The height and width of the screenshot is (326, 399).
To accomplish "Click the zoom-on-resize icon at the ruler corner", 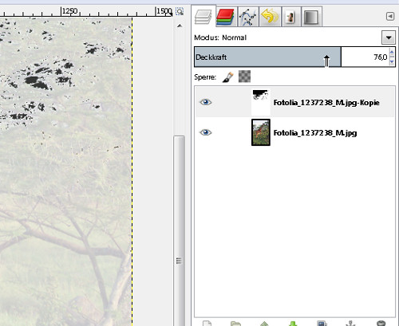I will tap(180, 11).
